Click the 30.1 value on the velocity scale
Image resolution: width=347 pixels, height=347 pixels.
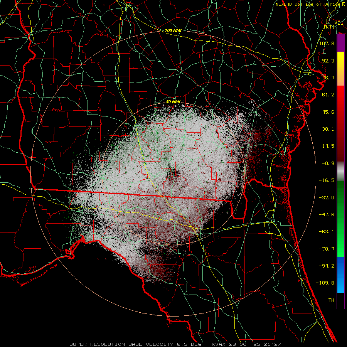click(x=328, y=129)
